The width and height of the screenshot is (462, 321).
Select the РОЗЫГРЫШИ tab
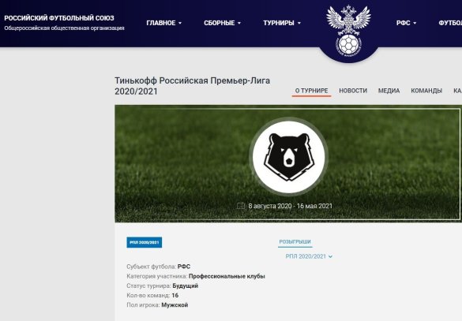(295, 242)
